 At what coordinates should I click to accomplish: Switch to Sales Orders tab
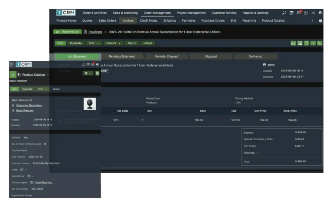(108, 21)
